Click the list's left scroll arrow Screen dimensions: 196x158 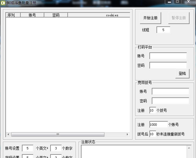(8, 134)
